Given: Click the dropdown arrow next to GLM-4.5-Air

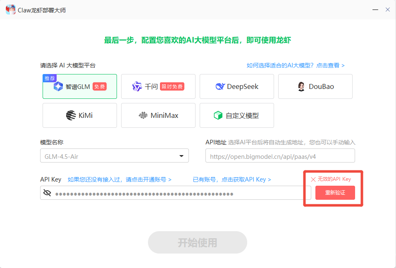Looking at the screenshot, I should 181,156.
